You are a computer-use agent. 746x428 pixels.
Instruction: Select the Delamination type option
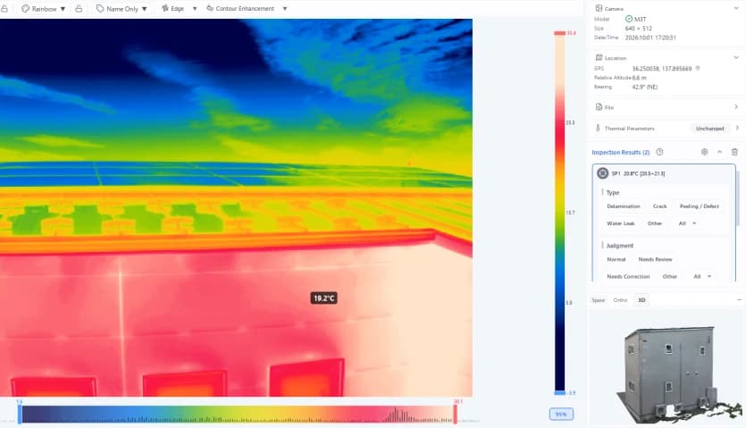[x=624, y=206]
